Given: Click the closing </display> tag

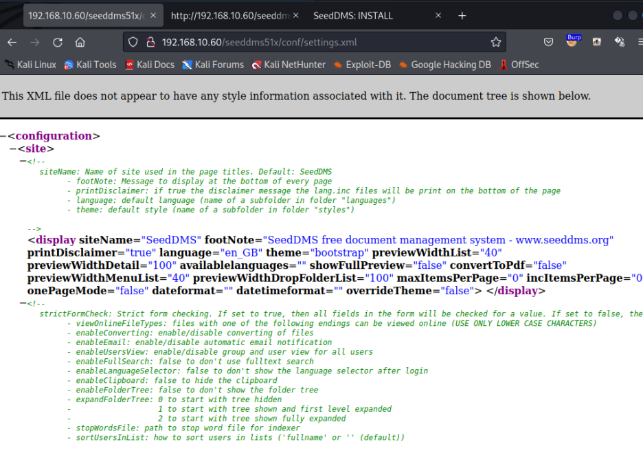Looking at the screenshot, I should pyautogui.click(x=516, y=291).
